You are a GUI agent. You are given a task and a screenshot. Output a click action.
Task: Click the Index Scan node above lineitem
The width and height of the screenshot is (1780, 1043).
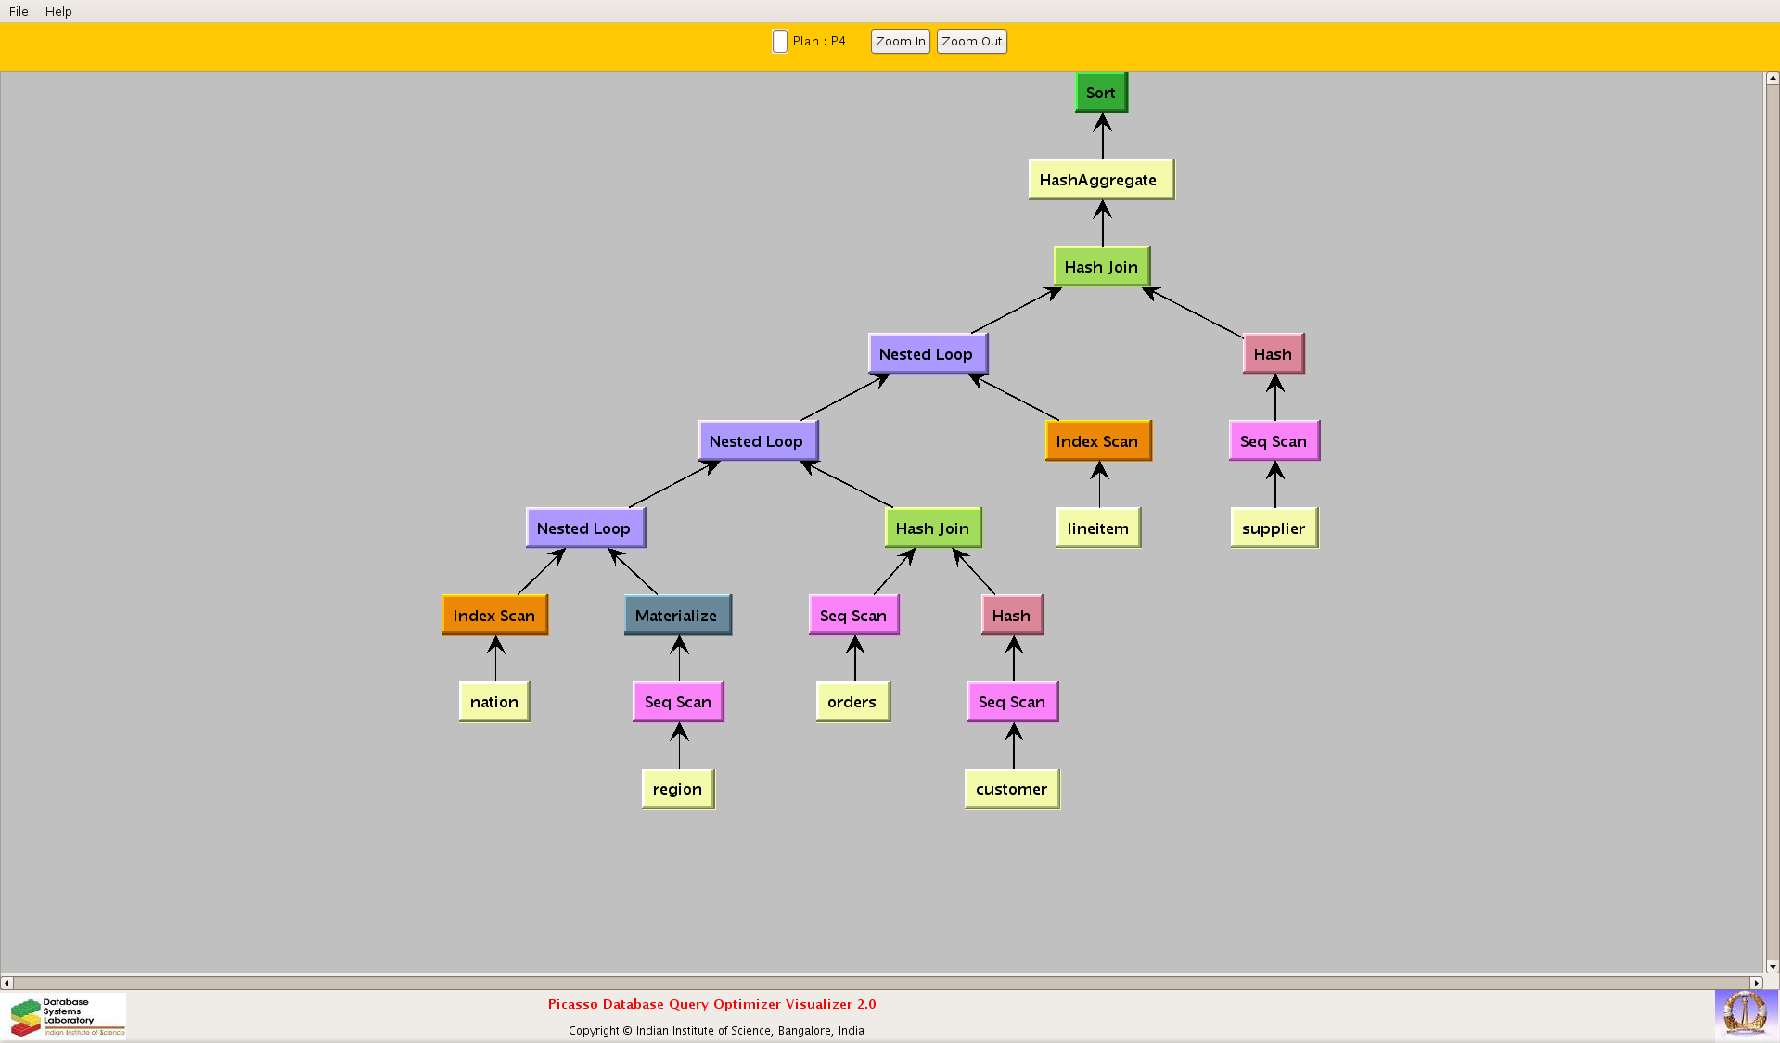(x=1097, y=441)
